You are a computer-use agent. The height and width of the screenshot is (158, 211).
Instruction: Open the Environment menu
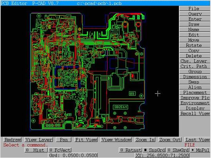(195, 103)
